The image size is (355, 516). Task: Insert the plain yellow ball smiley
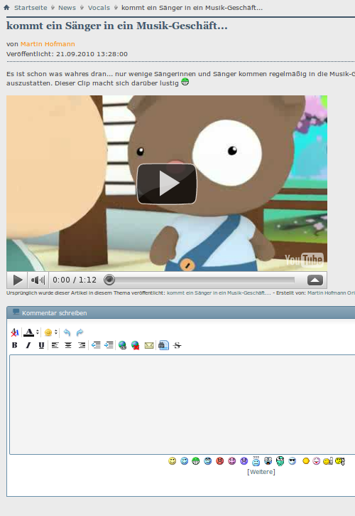coord(306,461)
